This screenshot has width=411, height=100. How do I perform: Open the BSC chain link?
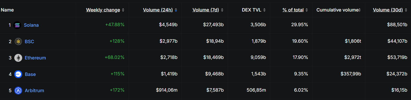click(x=29, y=41)
